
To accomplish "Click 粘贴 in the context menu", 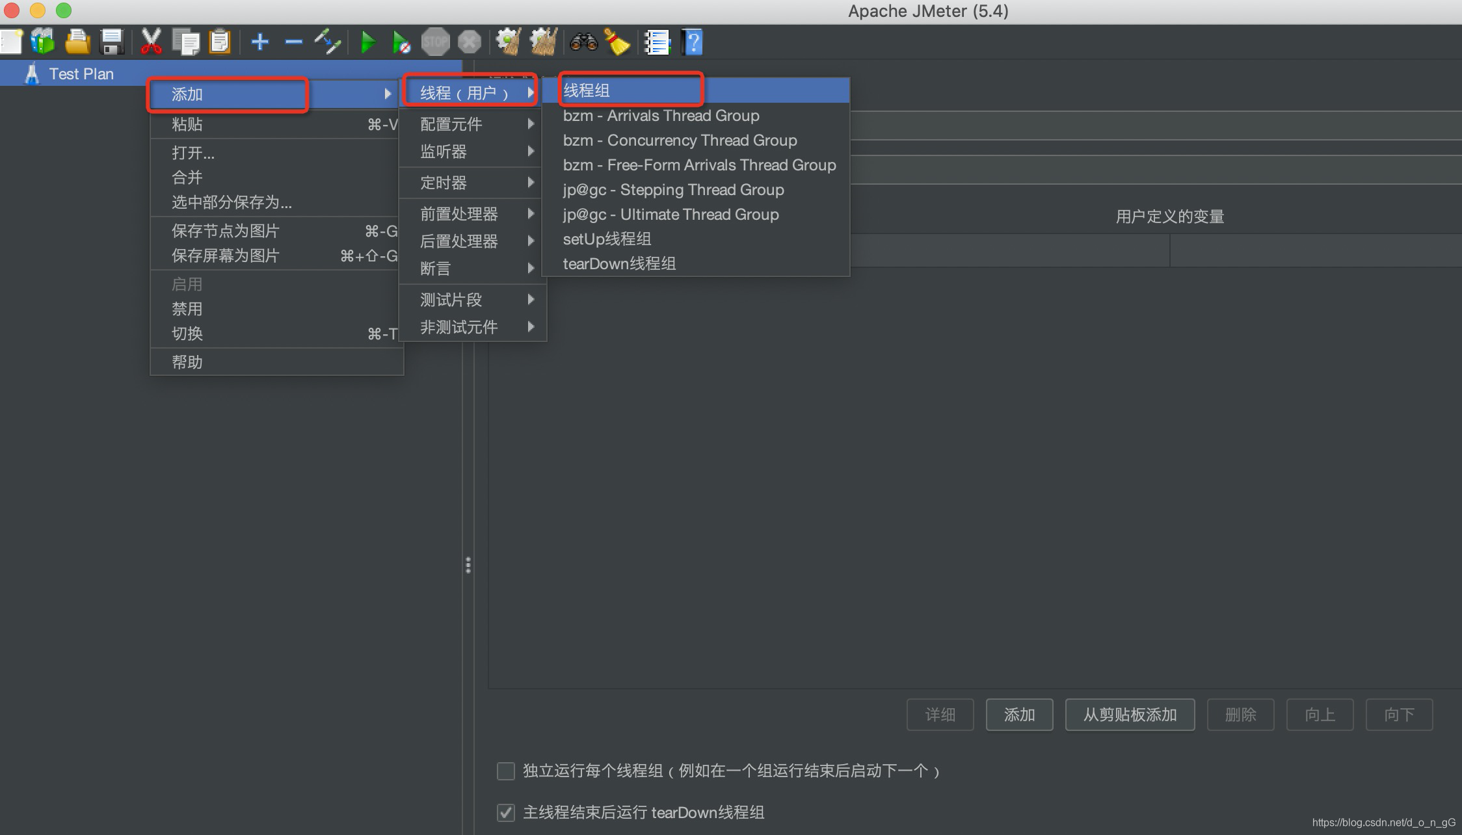I will [x=274, y=124].
